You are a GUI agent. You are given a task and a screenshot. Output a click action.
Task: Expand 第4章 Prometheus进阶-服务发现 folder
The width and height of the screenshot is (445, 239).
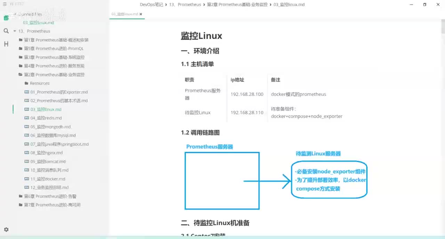pos(51,66)
